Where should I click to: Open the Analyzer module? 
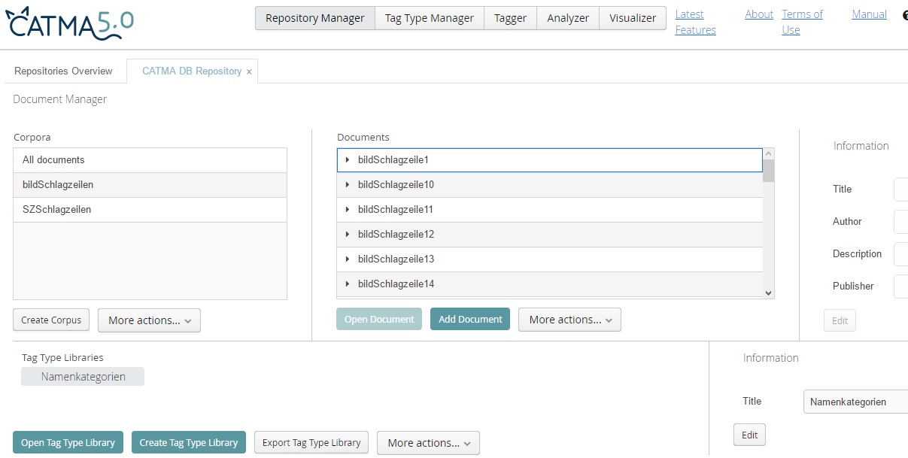pos(567,18)
